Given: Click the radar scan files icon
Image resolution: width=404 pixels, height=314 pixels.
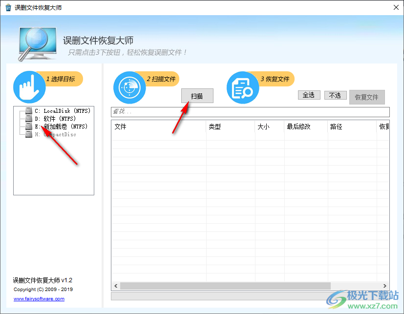Looking at the screenshot, I should 129,87.
